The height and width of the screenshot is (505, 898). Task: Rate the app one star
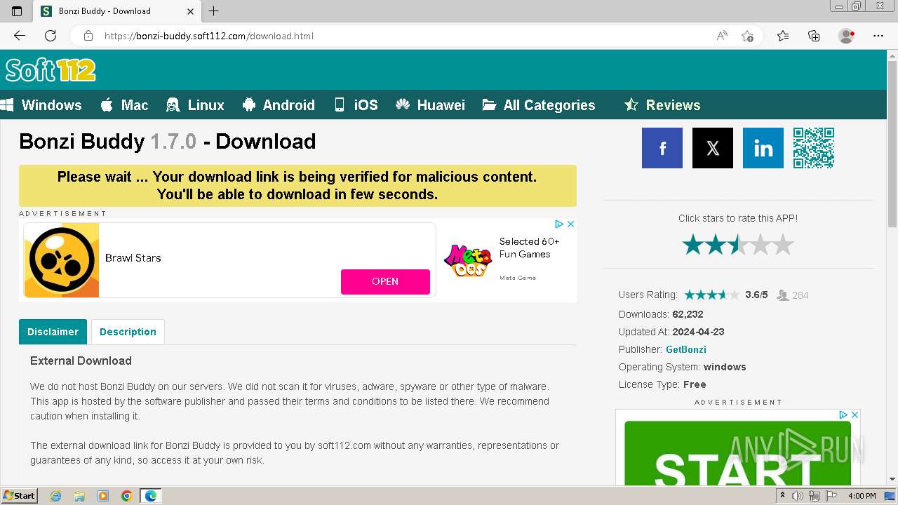point(692,245)
